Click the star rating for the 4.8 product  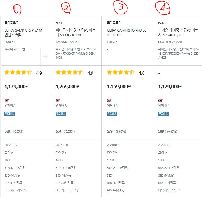point(121,72)
